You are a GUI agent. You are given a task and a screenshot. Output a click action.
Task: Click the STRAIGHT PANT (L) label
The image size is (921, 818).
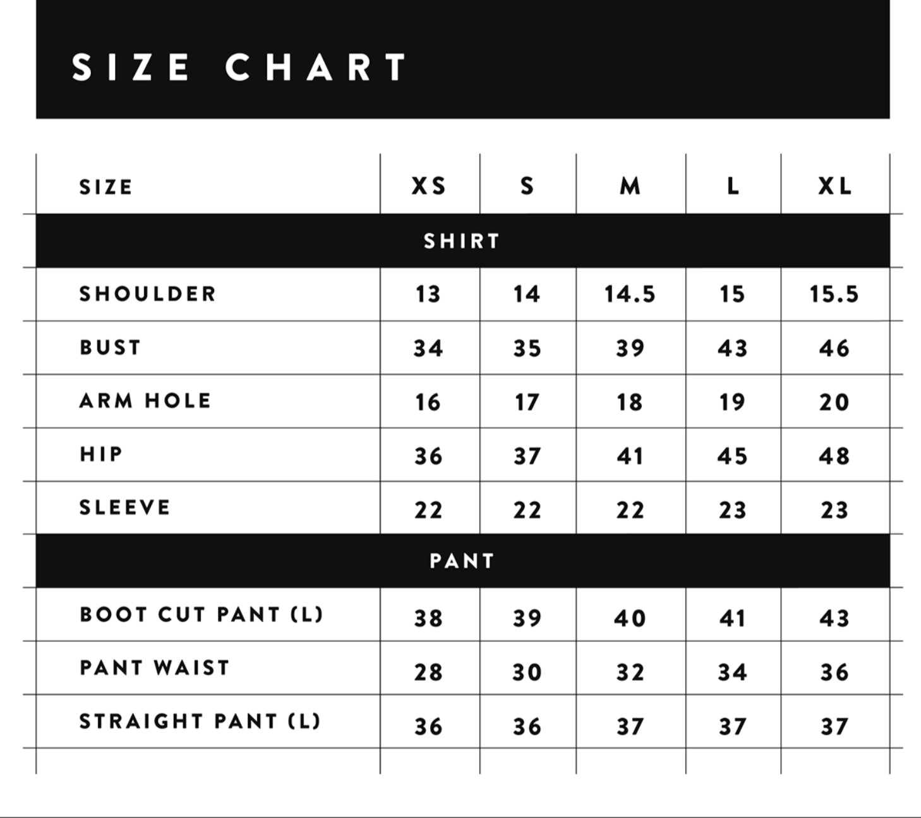tap(200, 721)
